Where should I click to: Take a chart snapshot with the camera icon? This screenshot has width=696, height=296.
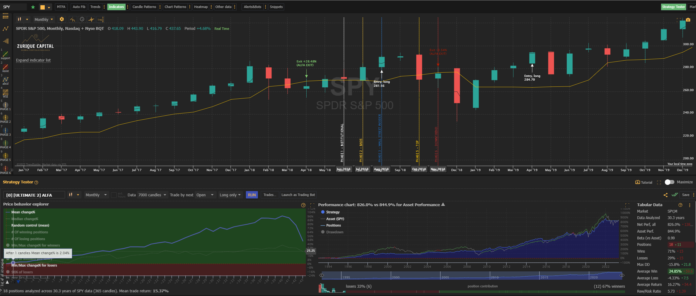click(x=688, y=20)
